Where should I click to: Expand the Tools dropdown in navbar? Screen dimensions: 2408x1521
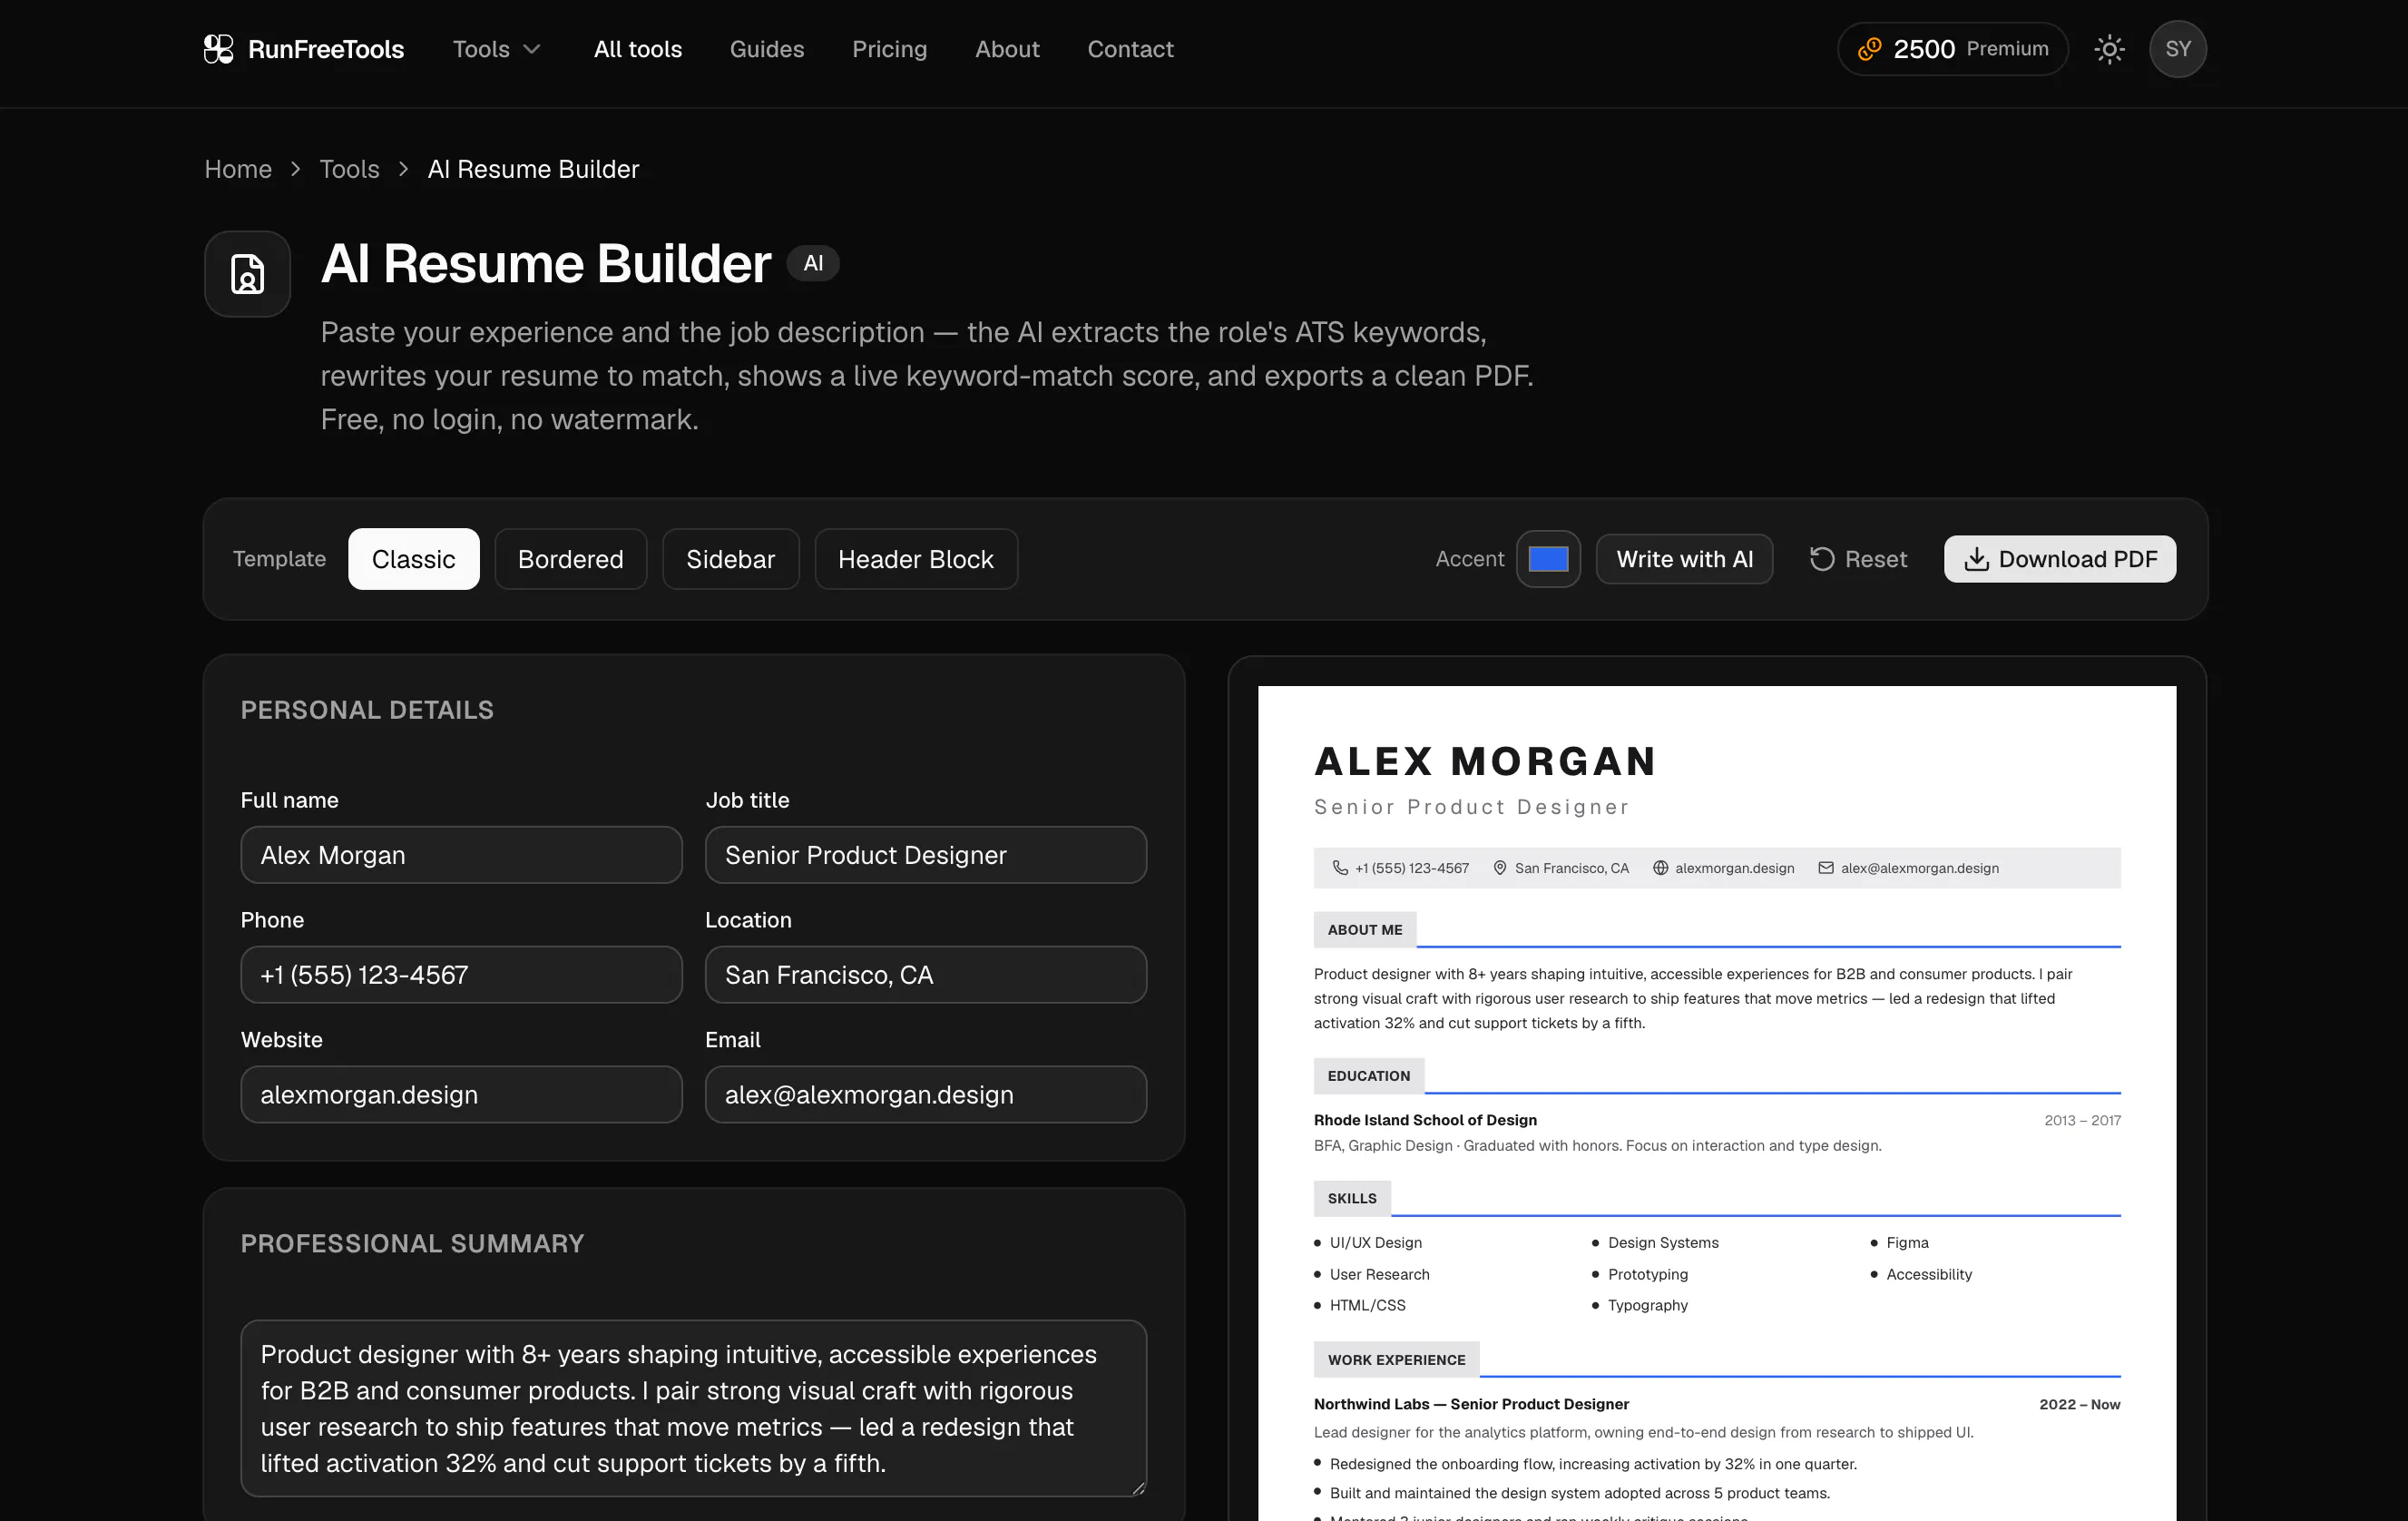497,49
